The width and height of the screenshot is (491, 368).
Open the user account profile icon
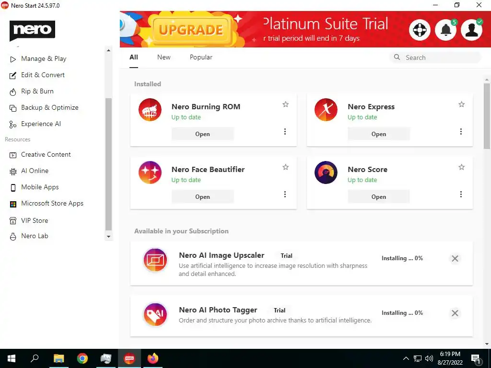point(472,30)
